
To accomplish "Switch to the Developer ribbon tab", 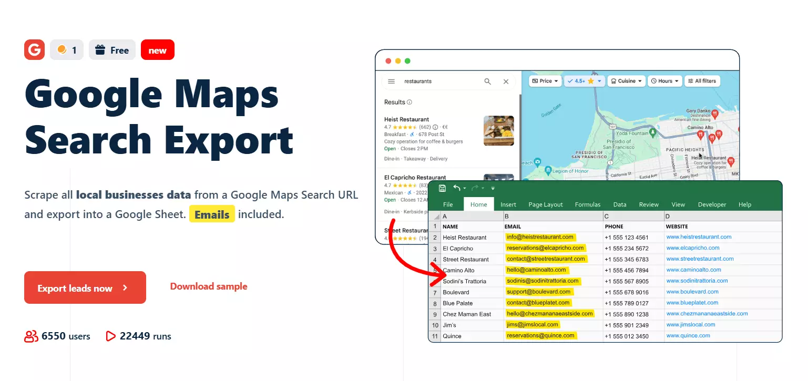I will click(x=712, y=204).
